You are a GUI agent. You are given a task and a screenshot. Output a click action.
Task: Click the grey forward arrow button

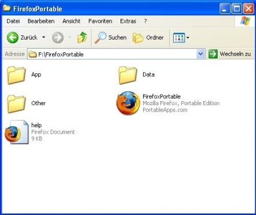58,37
